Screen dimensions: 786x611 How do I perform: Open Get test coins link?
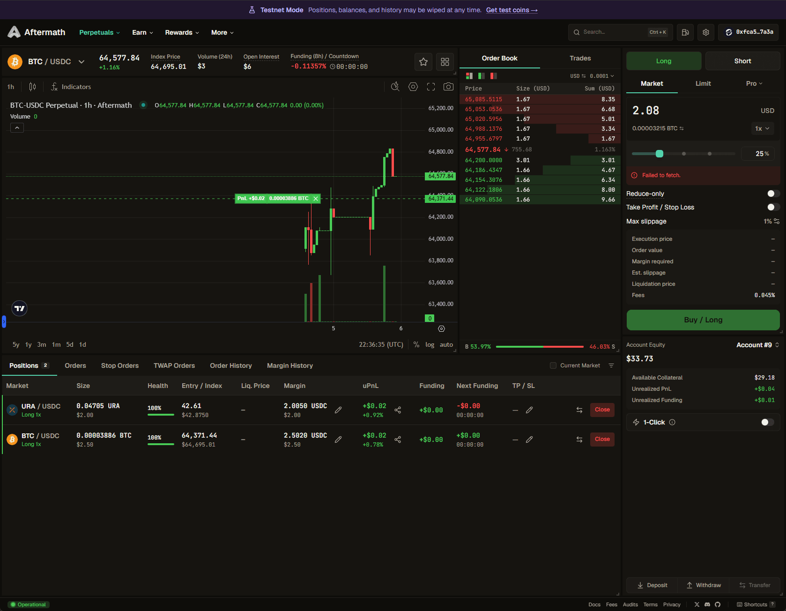pos(512,10)
